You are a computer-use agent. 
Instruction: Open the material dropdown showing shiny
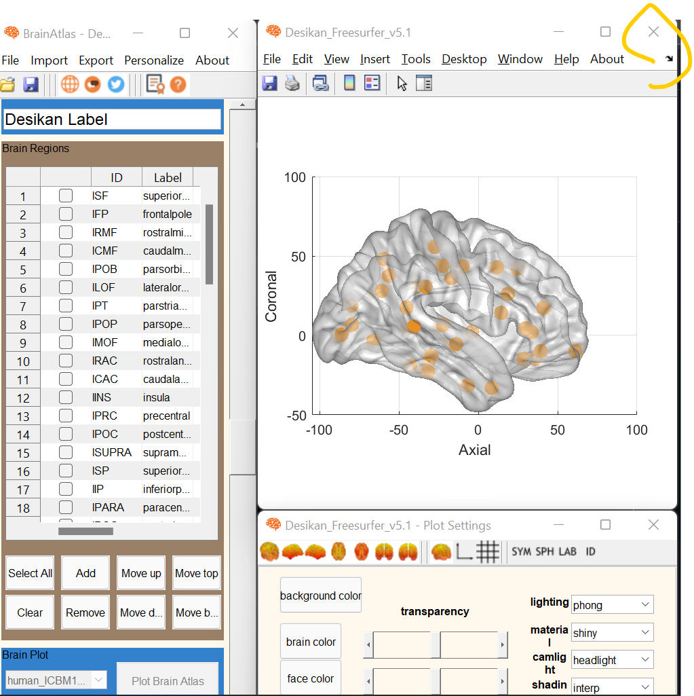click(x=611, y=632)
